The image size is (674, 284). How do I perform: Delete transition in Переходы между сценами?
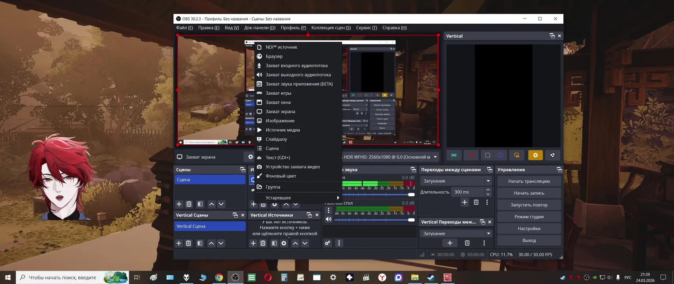(x=476, y=202)
